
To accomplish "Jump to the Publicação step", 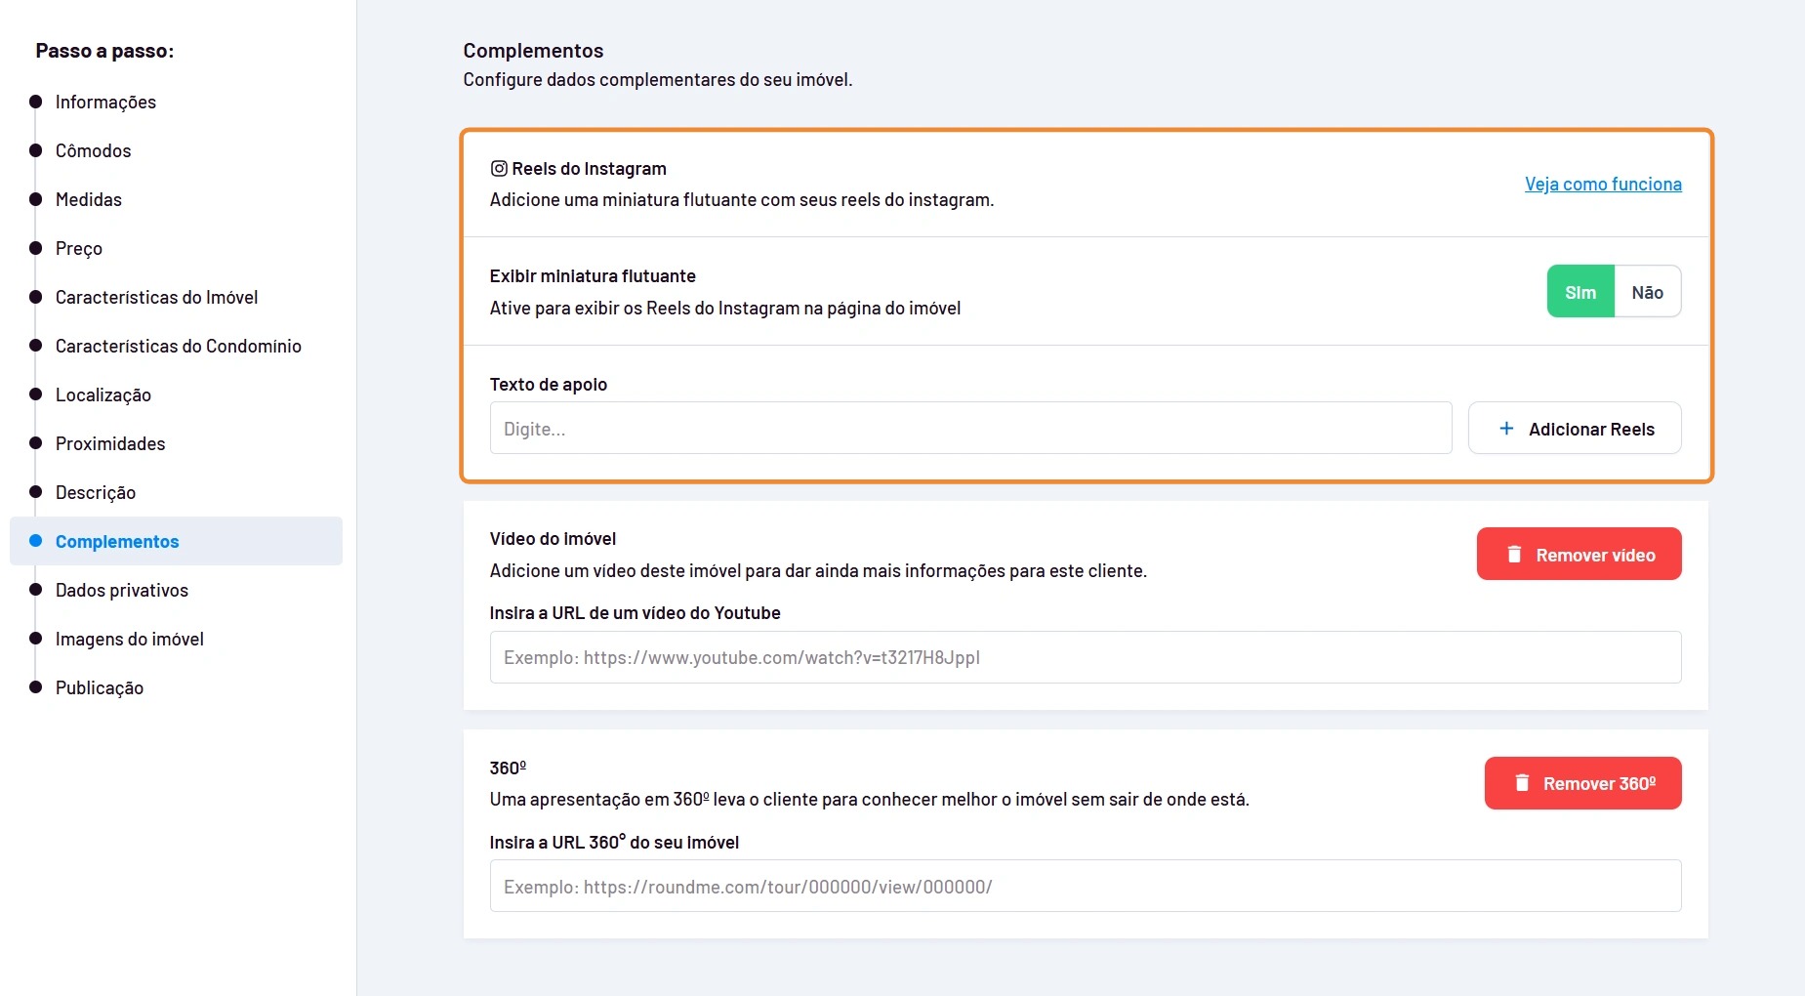I will (x=100, y=687).
